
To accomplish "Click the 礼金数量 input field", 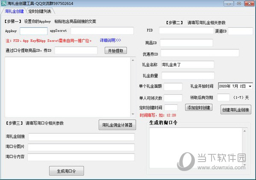I will click(188, 76).
